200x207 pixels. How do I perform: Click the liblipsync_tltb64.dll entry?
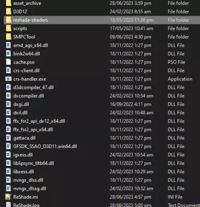pos(102,163)
